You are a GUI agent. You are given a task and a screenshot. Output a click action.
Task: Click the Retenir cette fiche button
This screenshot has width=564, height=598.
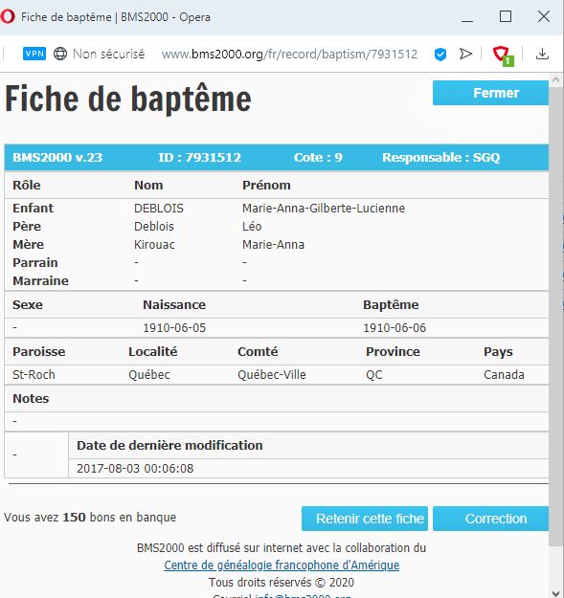coord(365,519)
